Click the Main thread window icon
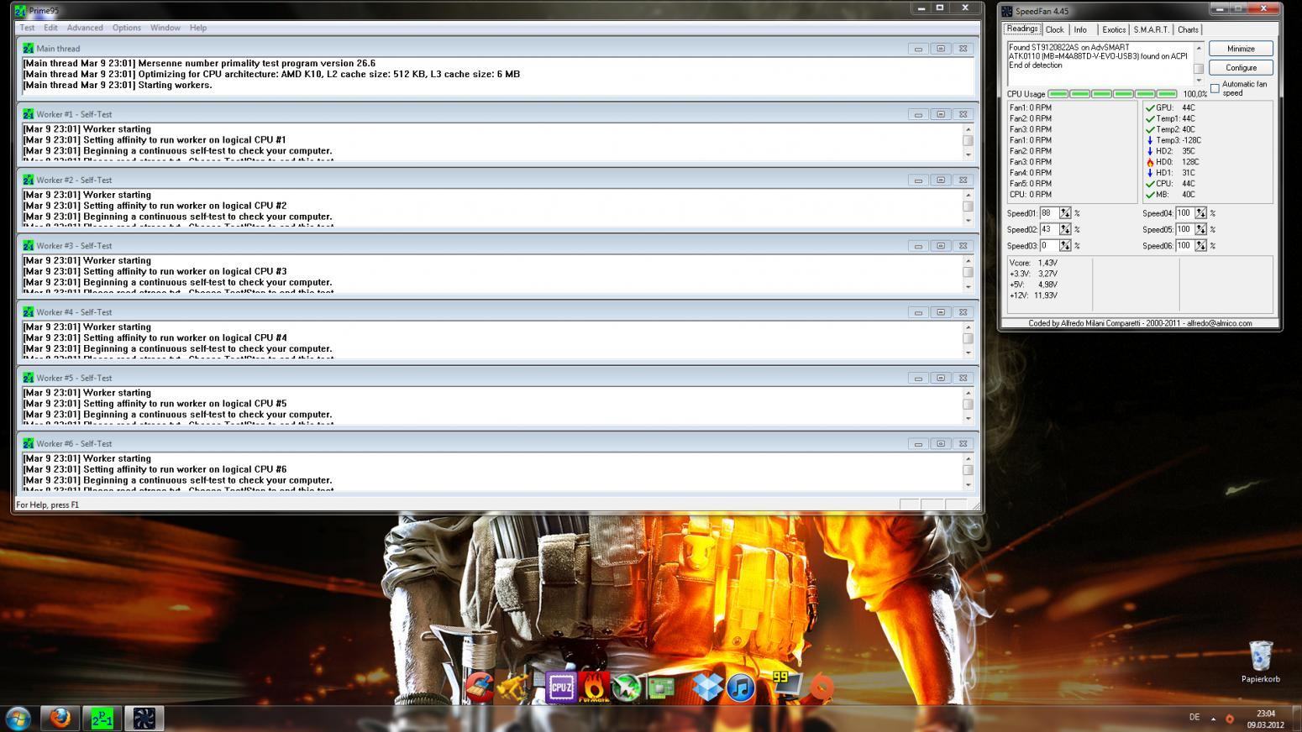The width and height of the screenshot is (1302, 732). pyautogui.click(x=29, y=49)
